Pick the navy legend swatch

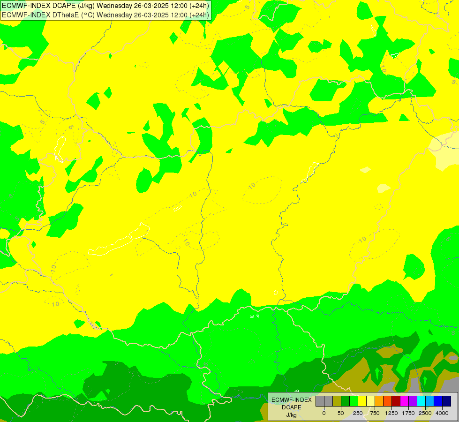pyautogui.click(x=447, y=401)
